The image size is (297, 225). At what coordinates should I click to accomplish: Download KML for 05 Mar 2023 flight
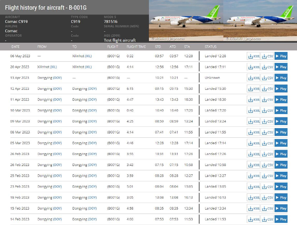(x=253, y=143)
